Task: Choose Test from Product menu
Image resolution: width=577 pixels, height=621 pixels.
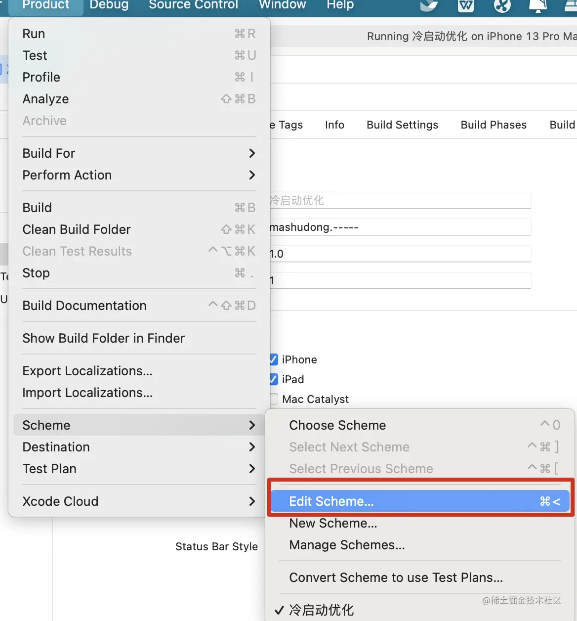Action: [x=139, y=55]
